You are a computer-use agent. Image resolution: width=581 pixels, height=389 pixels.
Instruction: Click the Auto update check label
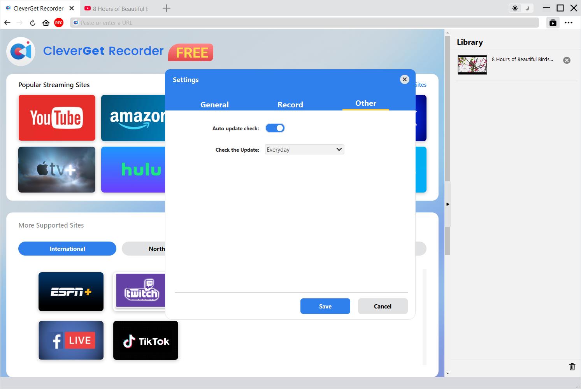point(236,128)
